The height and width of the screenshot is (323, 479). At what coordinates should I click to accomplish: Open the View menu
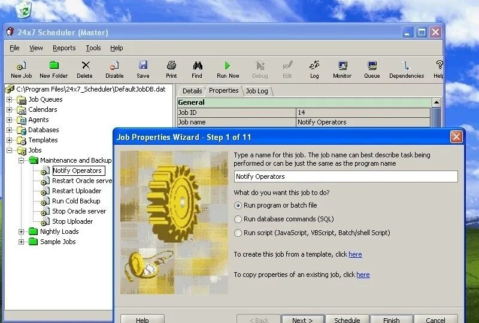tap(36, 48)
